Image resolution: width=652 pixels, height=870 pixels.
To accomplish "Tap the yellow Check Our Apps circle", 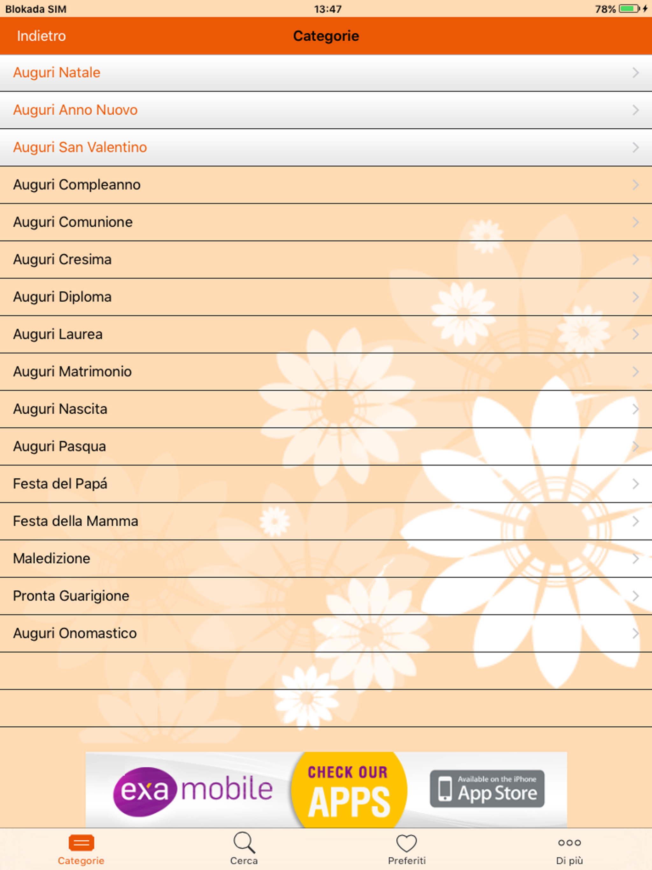I will point(348,791).
